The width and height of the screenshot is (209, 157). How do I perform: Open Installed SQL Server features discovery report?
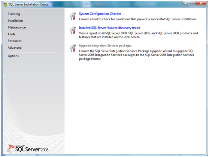click(110, 28)
